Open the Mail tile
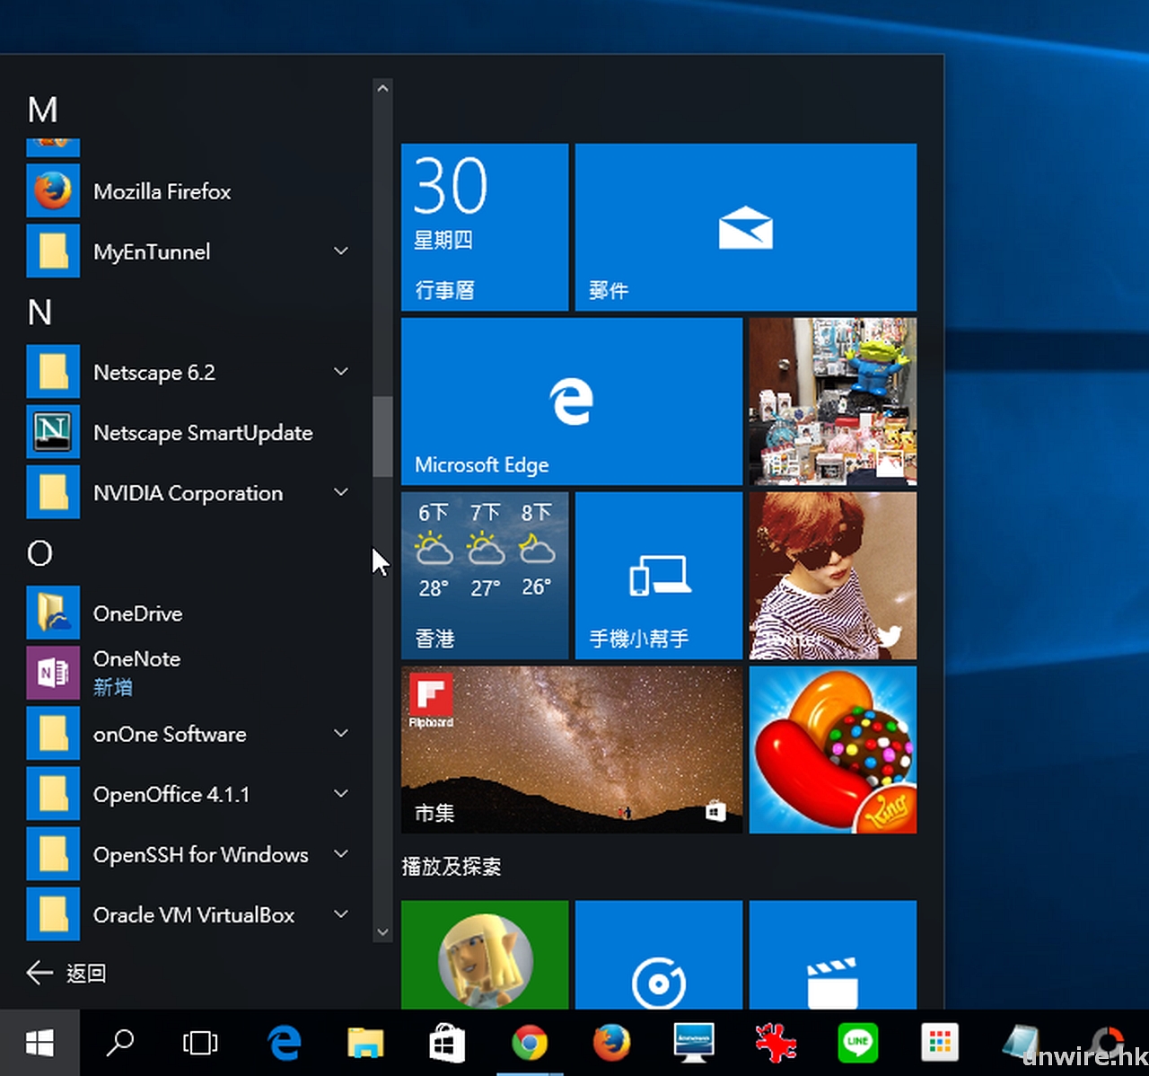The width and height of the screenshot is (1149, 1076). [745, 227]
